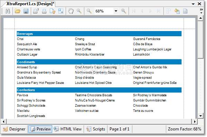
Task: Open the Print dialog icon with question mark
Action: (36, 11)
